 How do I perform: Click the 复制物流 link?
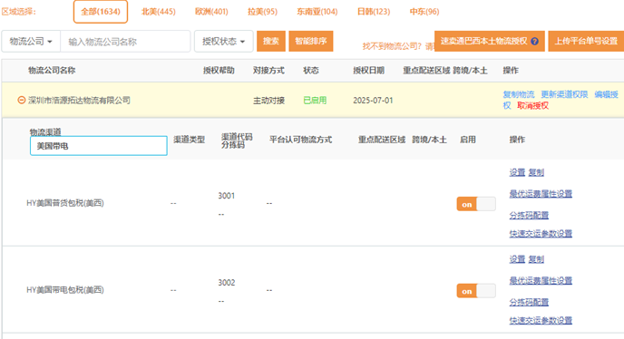[x=519, y=94]
